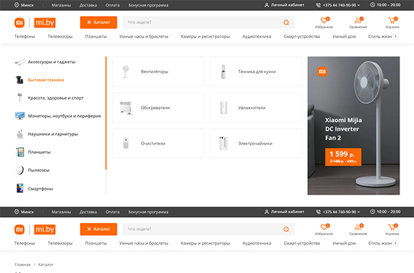Viewport: 414px width, 273px height.
Task: Click the mi.by logo in lower header
Action: click(45, 229)
